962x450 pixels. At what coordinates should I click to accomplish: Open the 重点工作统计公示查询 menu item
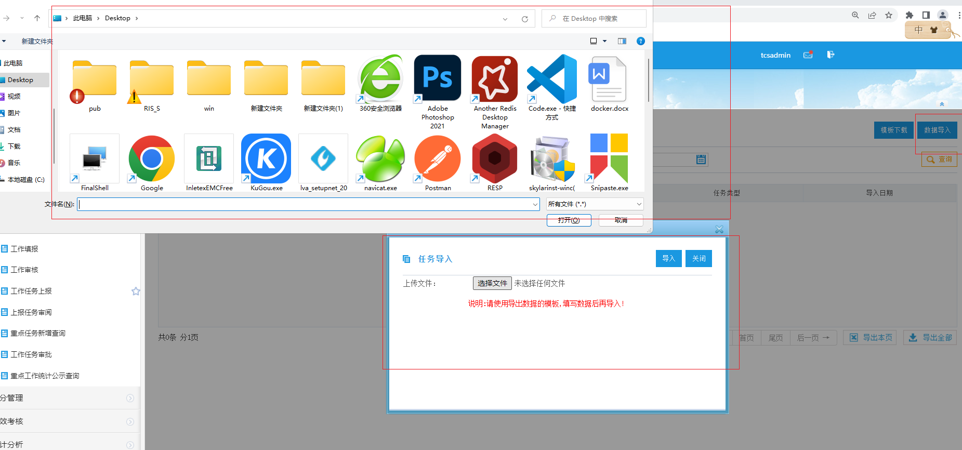click(45, 376)
